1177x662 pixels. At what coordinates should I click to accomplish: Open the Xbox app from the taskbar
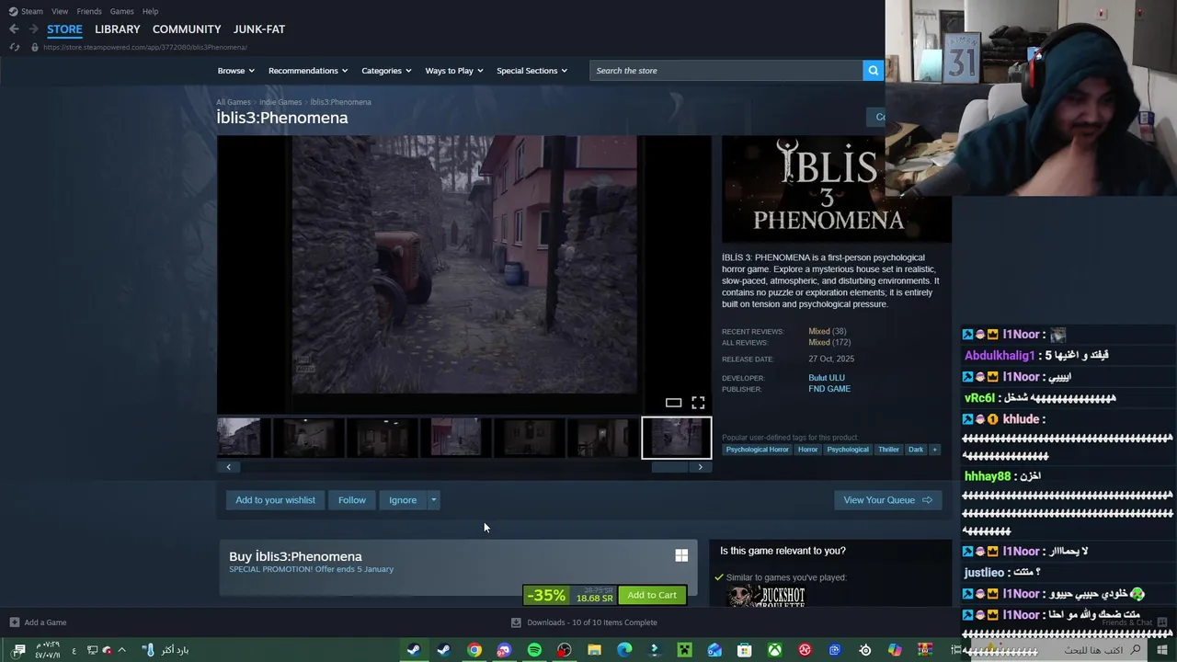(x=775, y=650)
